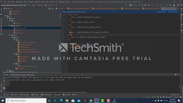Collapse the utils package
Viewport: 183px width, 103px height.
click(14, 54)
